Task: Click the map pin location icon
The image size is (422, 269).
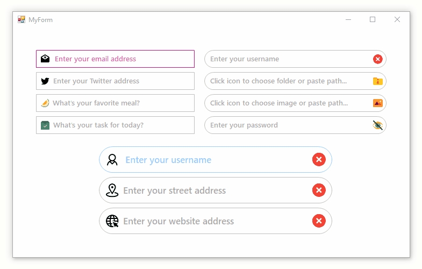Action: [112, 190]
